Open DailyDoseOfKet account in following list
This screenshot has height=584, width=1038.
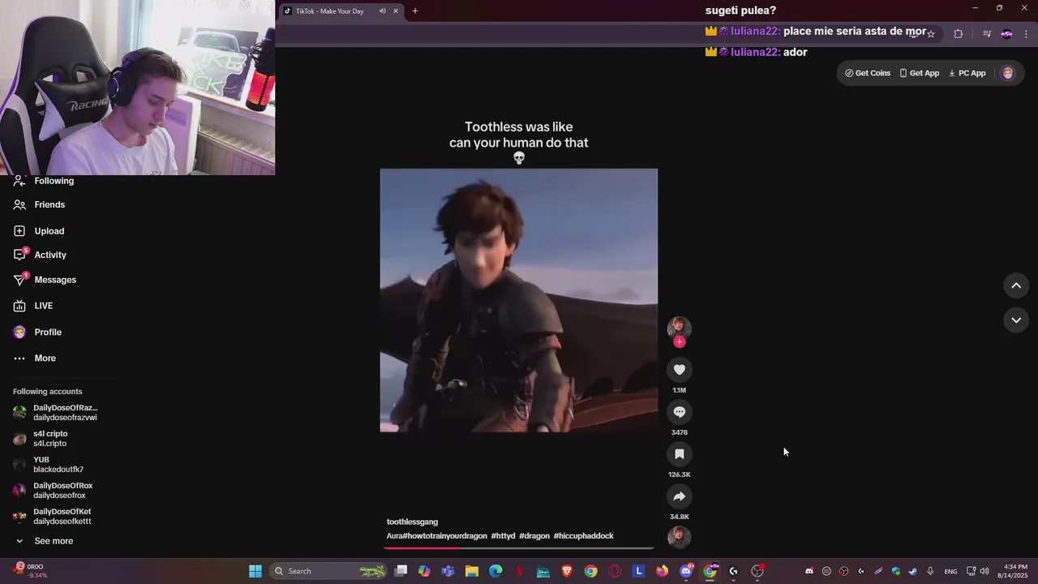click(x=52, y=517)
